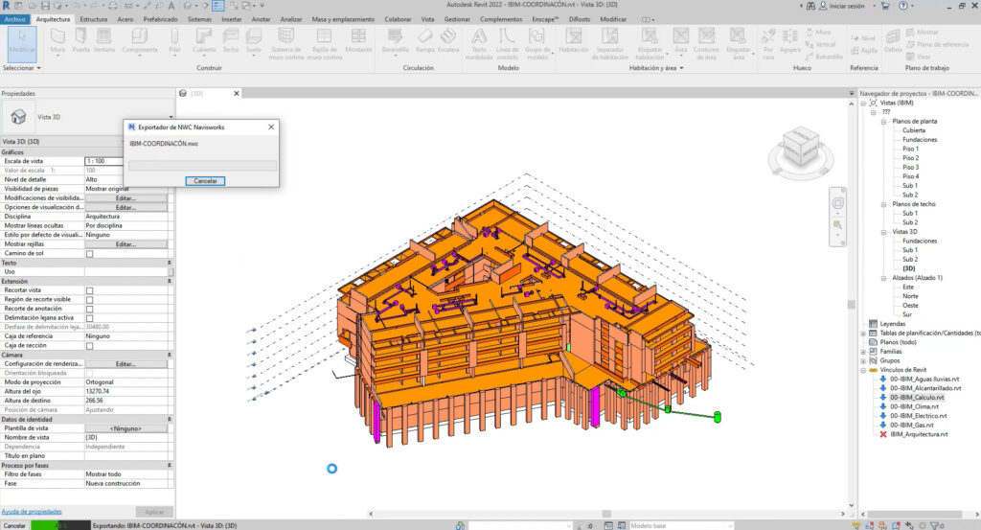Image resolution: width=981 pixels, height=530 pixels.
Task: Collapse the Planos de planta tree node
Action: click(883, 122)
